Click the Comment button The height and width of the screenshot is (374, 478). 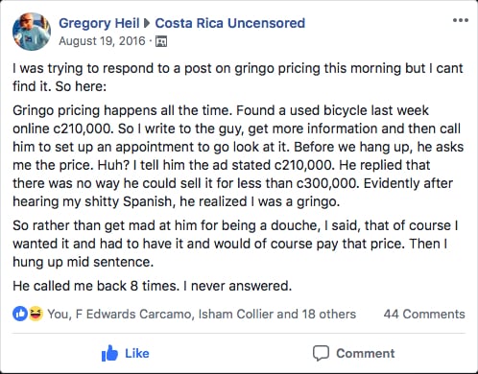click(353, 353)
